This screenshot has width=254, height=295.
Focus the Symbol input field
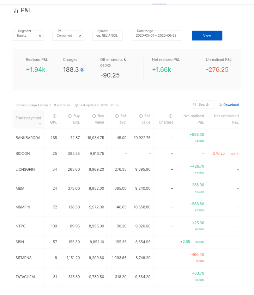click(107, 36)
